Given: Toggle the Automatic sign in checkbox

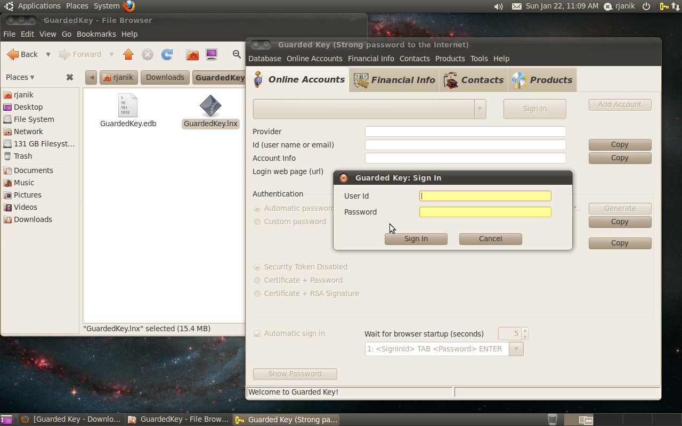Looking at the screenshot, I should tap(257, 334).
